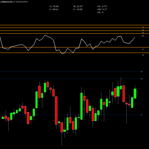Click the endpoint of the white line chart
The height and width of the screenshot is (149, 149).
(x=135, y=37)
